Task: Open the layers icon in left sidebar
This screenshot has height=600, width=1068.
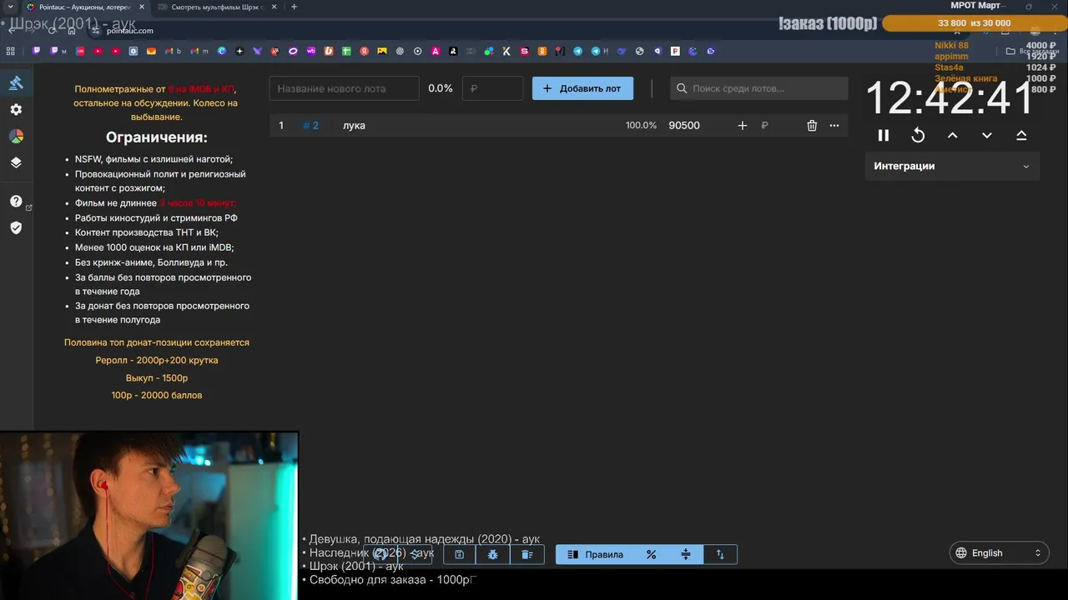Action: (16, 162)
